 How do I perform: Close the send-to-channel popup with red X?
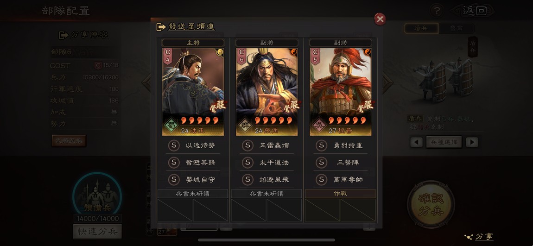[x=380, y=19]
